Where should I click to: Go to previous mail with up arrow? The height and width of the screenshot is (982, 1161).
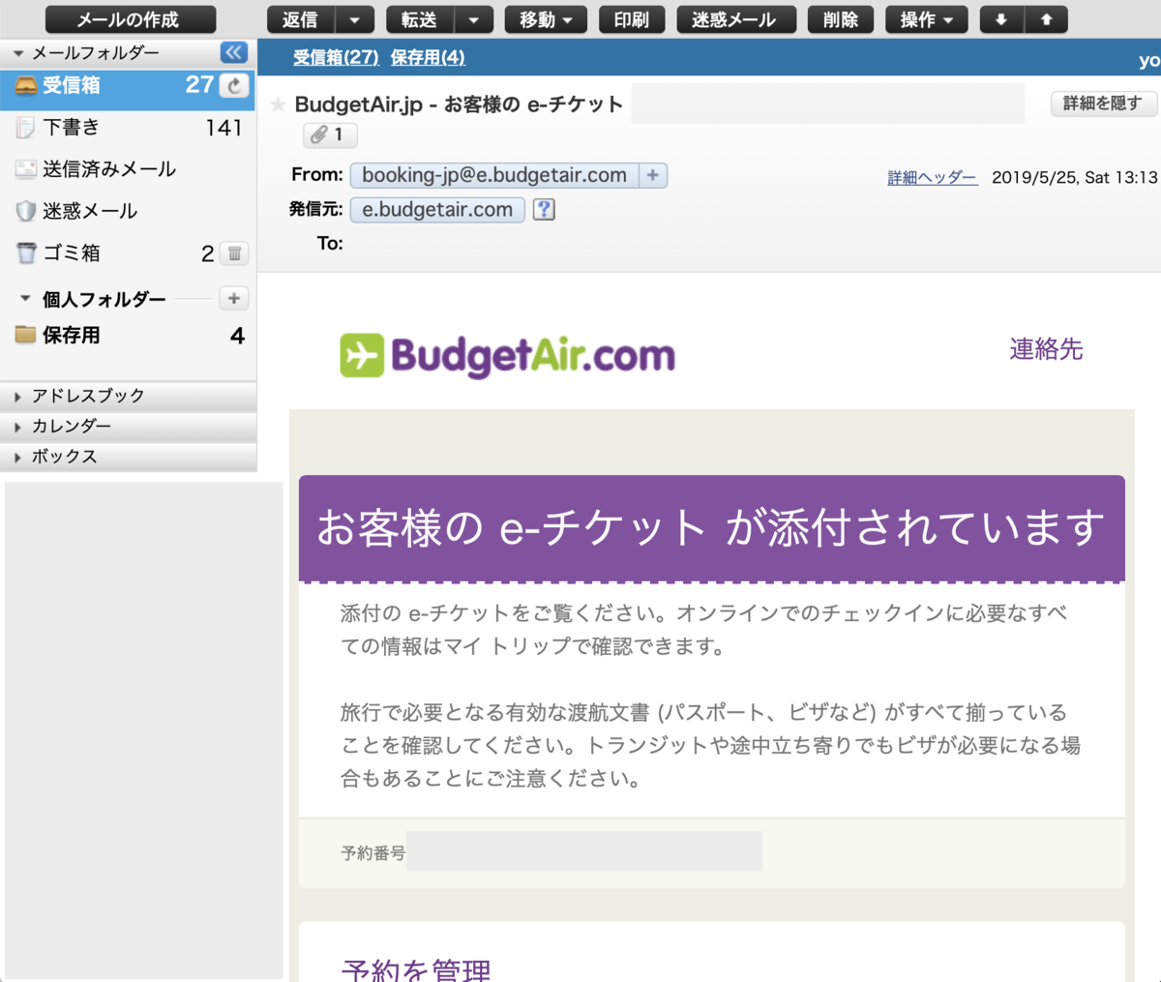click(x=1046, y=19)
